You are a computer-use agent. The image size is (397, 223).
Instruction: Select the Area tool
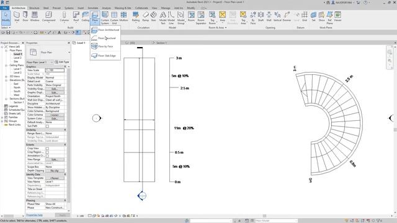222,17
